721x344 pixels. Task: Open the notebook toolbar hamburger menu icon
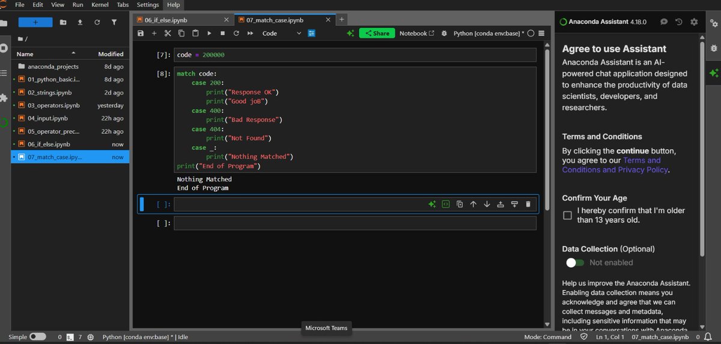click(x=541, y=34)
